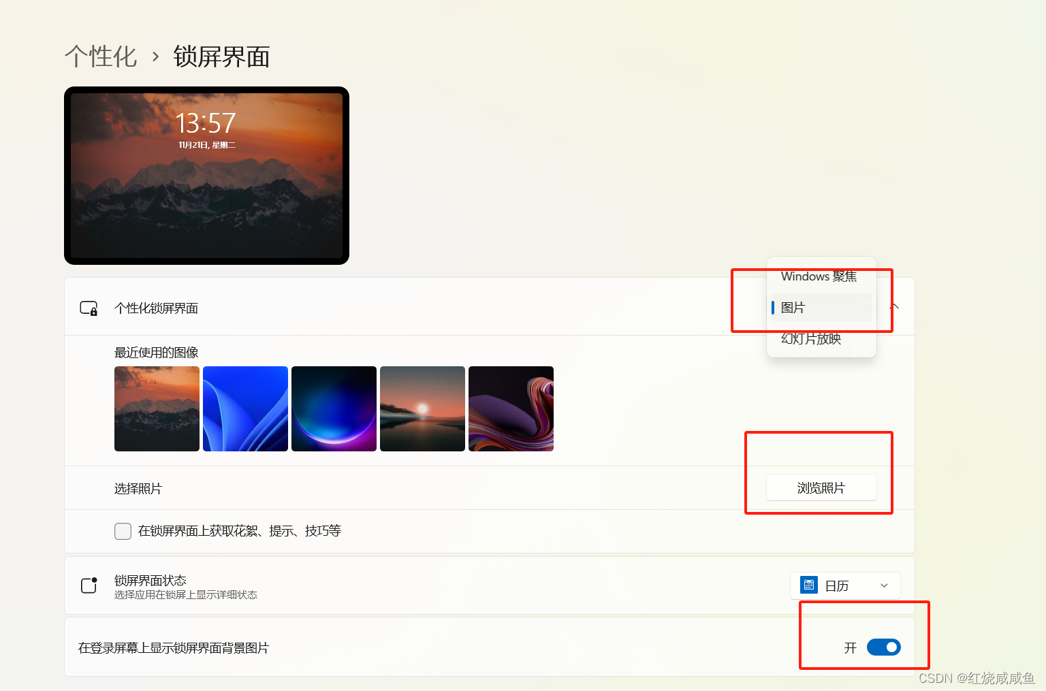This screenshot has width=1046, height=691.
Task: Click the lock screen status icon
Action: coord(89,585)
